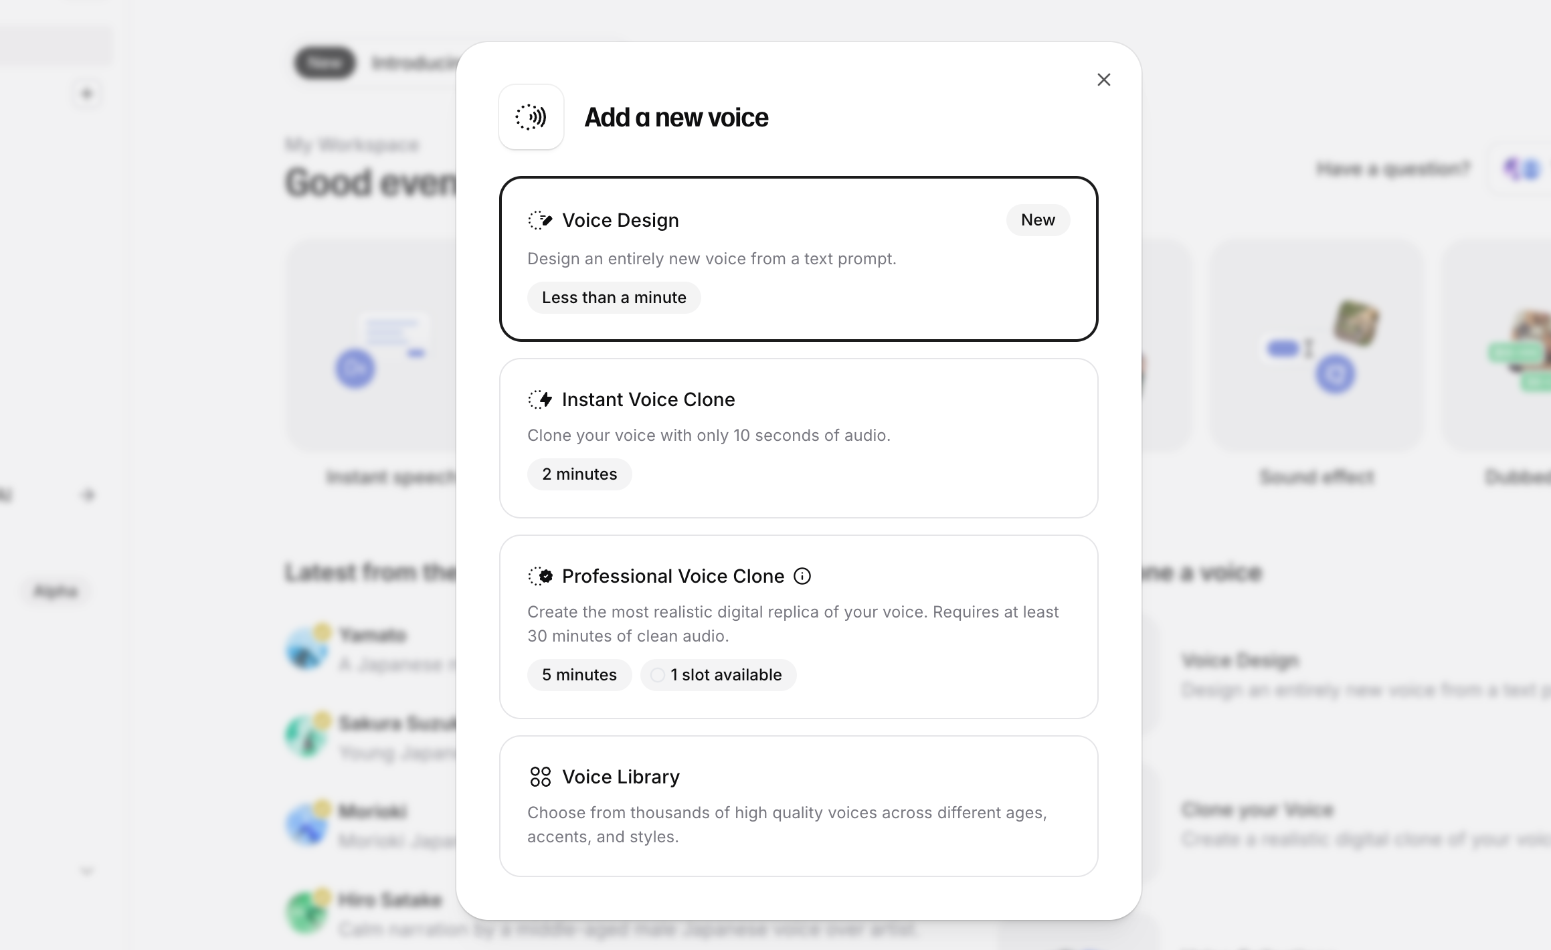The width and height of the screenshot is (1551, 950).
Task: Open the Voice Library card
Action: [799, 806]
